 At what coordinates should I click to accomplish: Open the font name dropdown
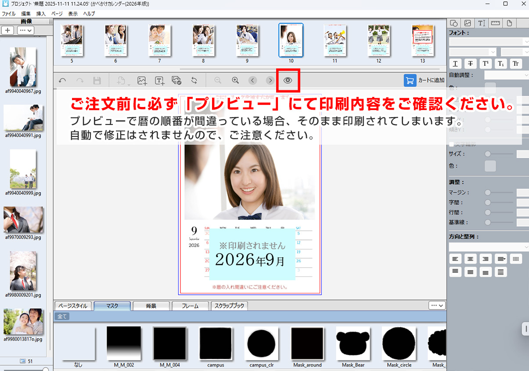(489, 42)
